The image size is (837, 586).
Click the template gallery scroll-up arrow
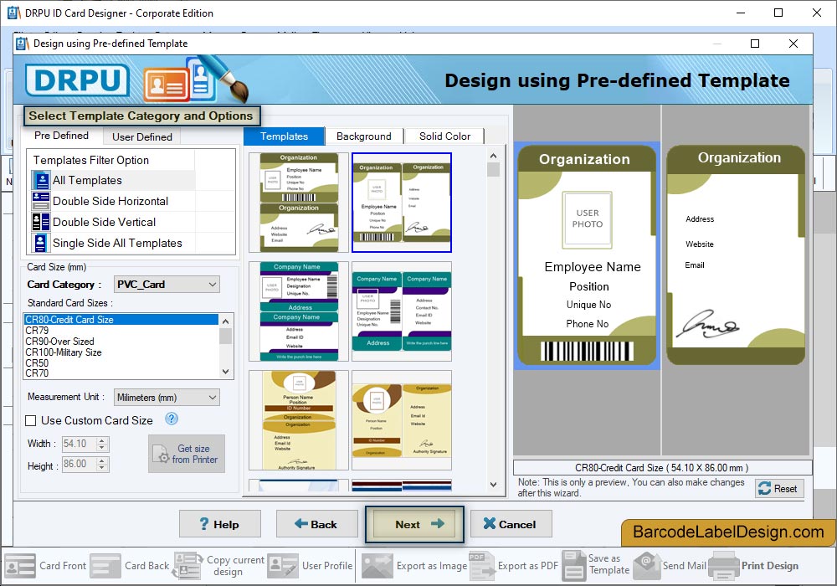click(494, 156)
